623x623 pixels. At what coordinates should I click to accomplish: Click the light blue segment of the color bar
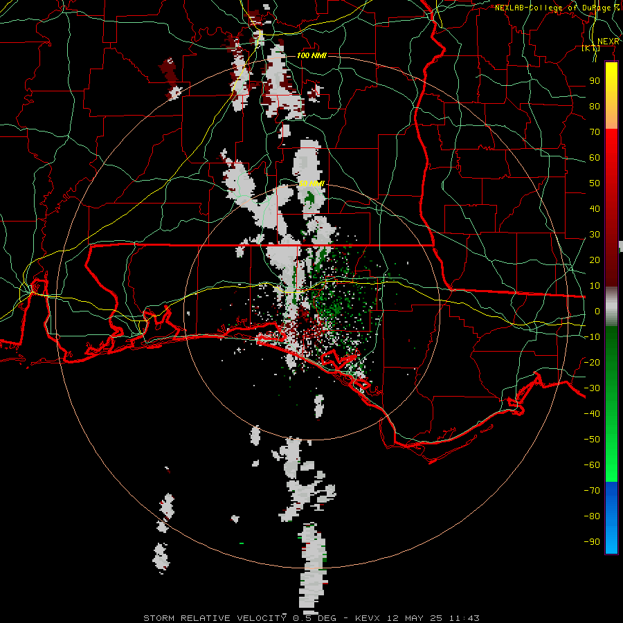pos(611,539)
